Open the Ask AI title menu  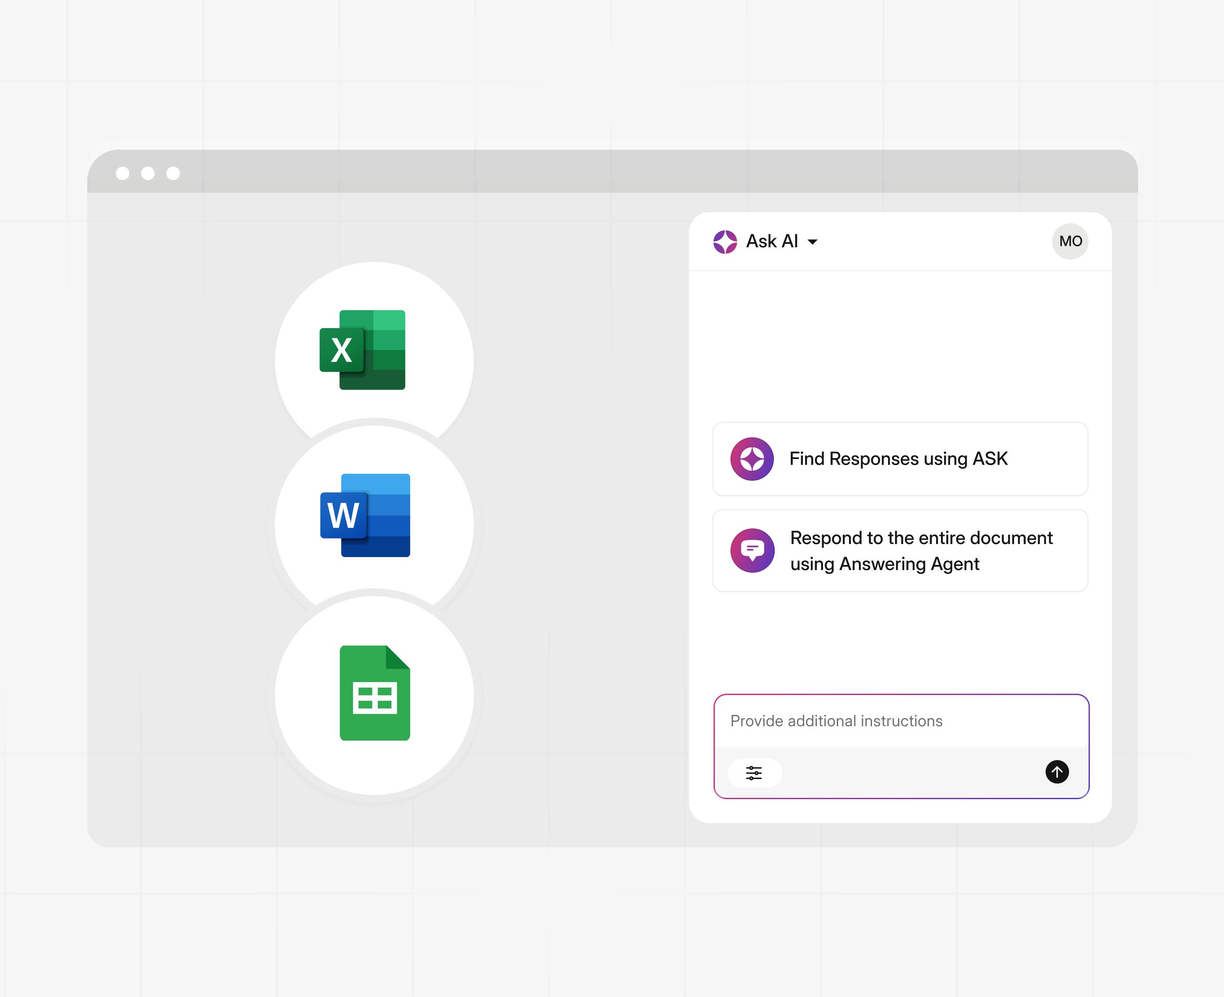772,241
